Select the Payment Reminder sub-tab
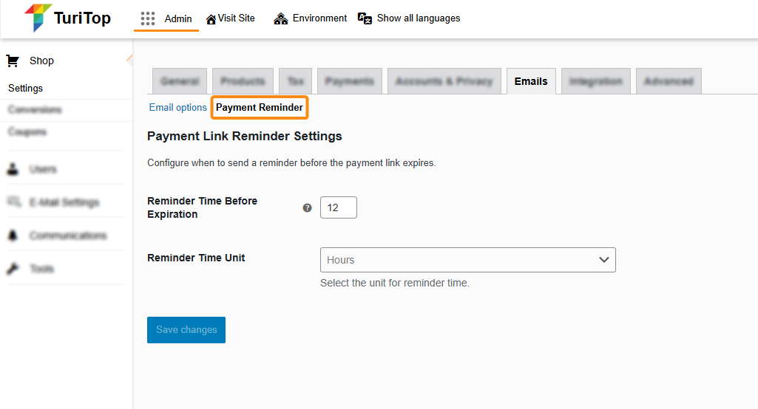Image resolution: width=758 pixels, height=409 pixels. click(x=260, y=108)
